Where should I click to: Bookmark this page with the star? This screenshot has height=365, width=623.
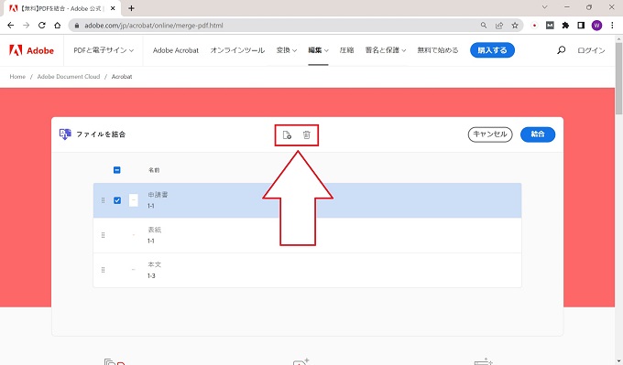(515, 26)
